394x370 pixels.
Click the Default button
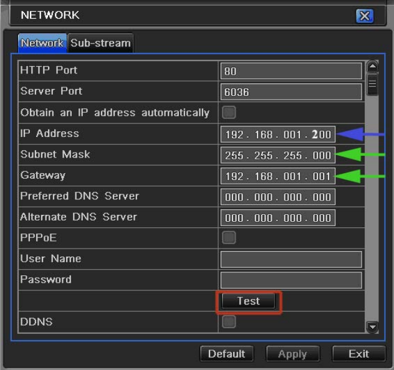tap(226, 354)
